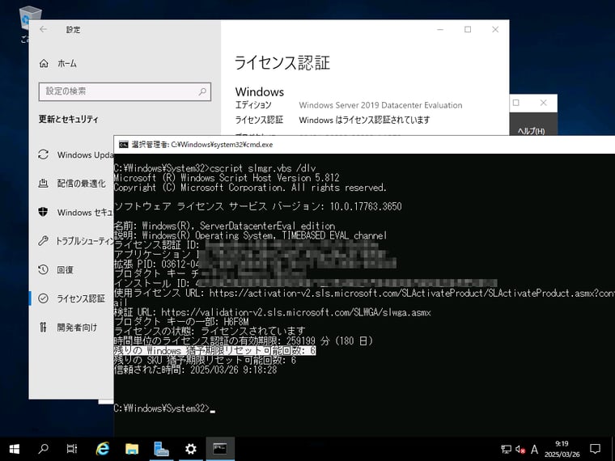This screenshot has height=461, width=615.
Task: Open Server Manager from taskbar
Action: tap(161, 449)
